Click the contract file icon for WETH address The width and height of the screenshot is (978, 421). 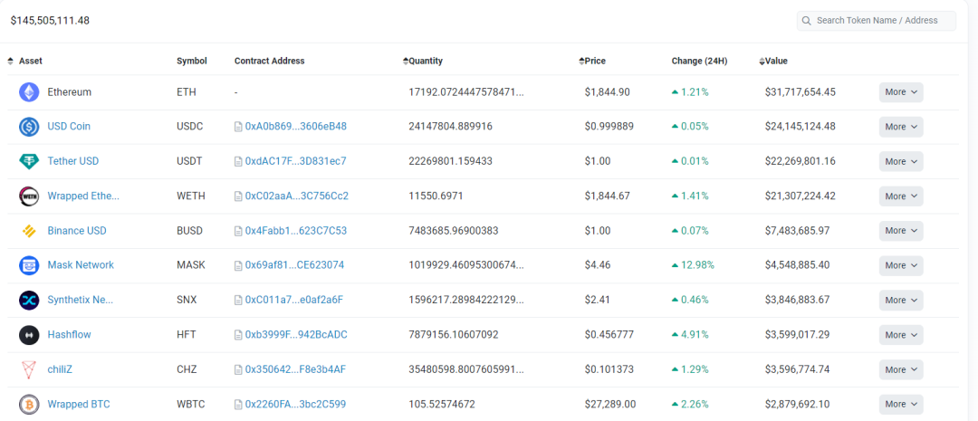click(x=237, y=196)
